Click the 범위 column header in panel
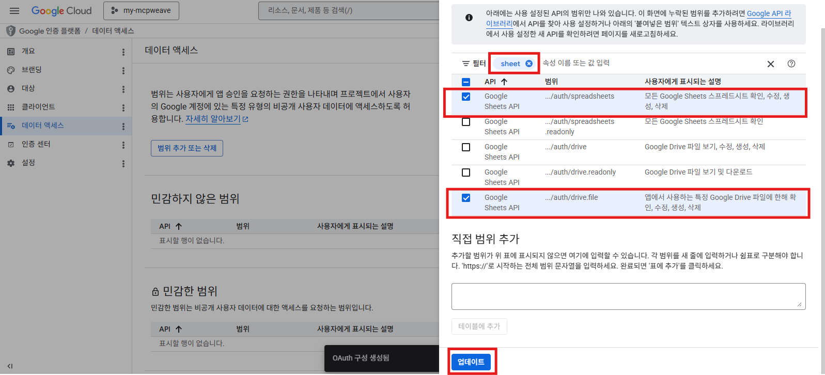825x375 pixels. coord(551,82)
